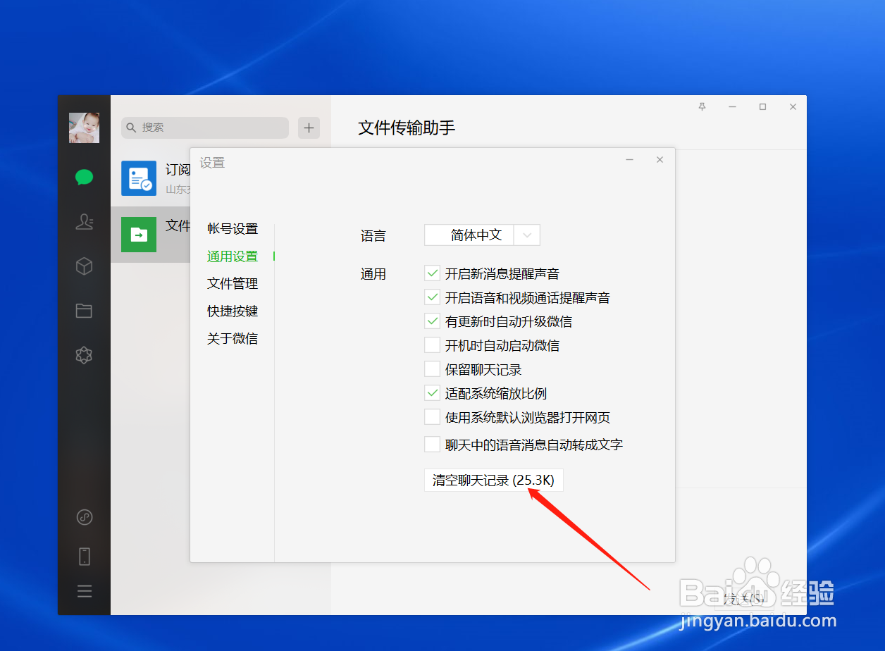Uncheck 适配系统缩放比例

tap(432, 393)
